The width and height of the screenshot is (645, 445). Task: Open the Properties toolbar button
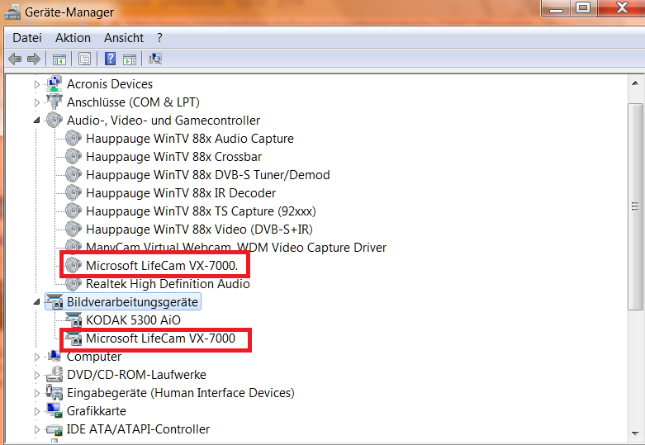click(84, 59)
